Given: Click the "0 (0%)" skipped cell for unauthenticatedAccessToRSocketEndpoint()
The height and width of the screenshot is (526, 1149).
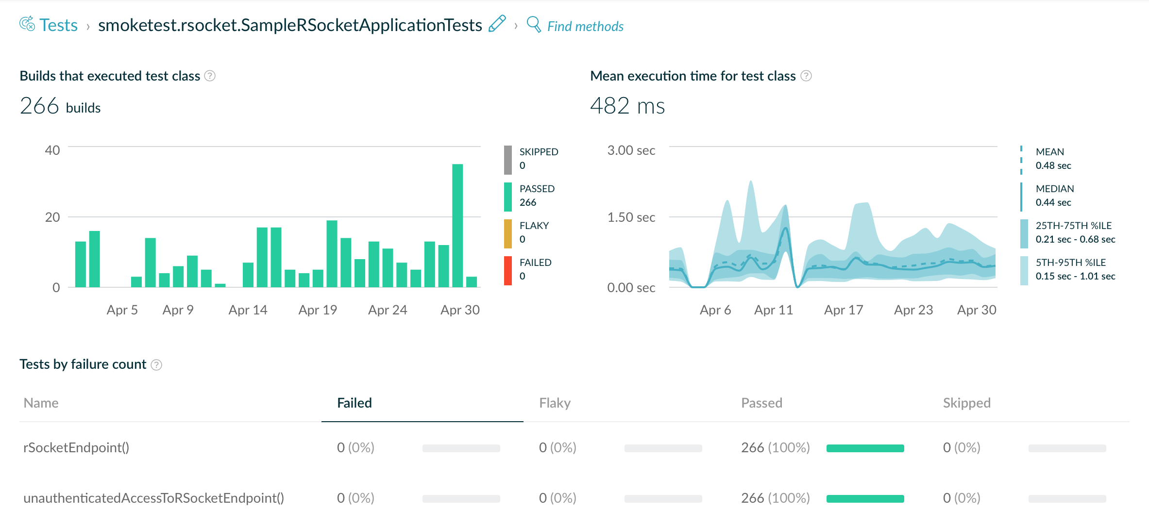Looking at the screenshot, I should (962, 498).
